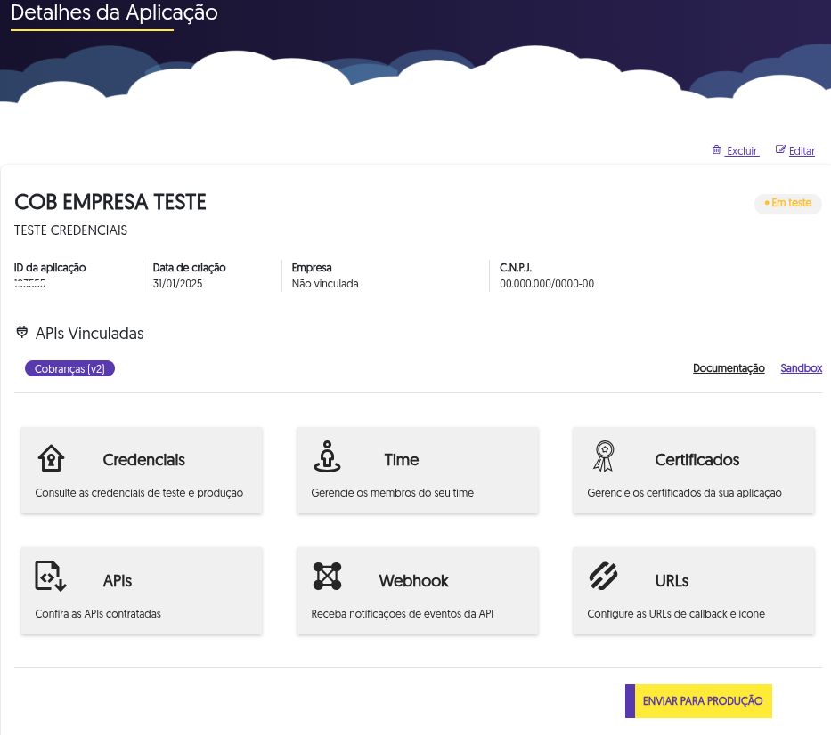
Task: Open the Documentação link
Action: (x=729, y=368)
